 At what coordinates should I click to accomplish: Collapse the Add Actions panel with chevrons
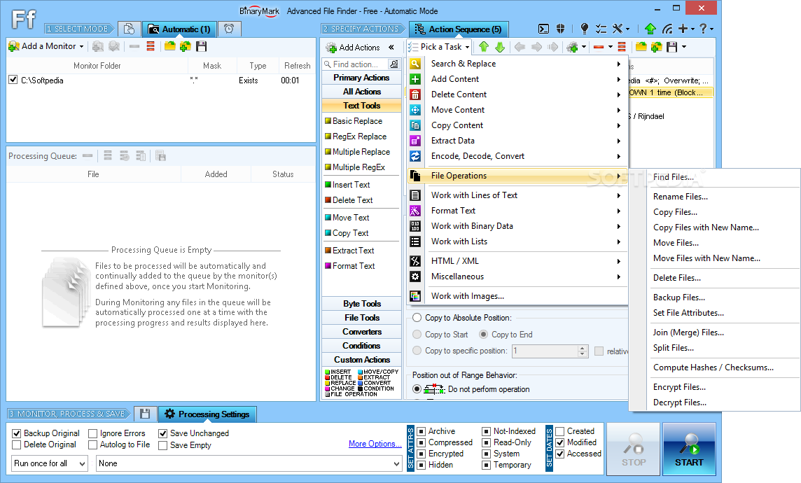coord(391,48)
